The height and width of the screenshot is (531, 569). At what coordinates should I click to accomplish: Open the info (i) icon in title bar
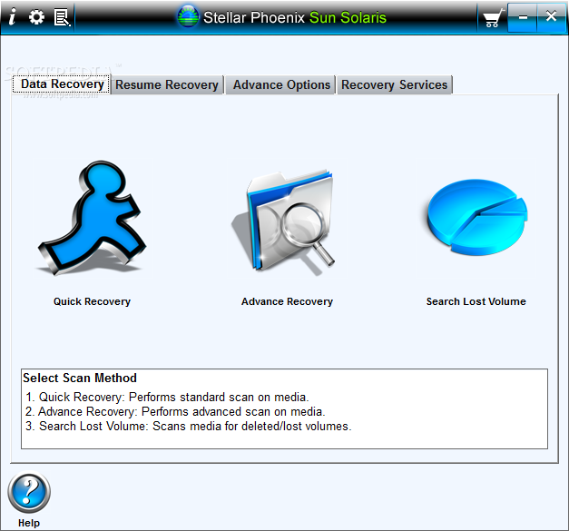tap(13, 16)
